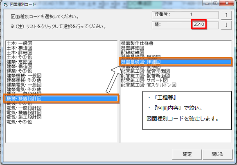Click the 図面種別コード window title icon
Image resolution: width=237 pixels, height=165 pixels.
coord(6,4)
